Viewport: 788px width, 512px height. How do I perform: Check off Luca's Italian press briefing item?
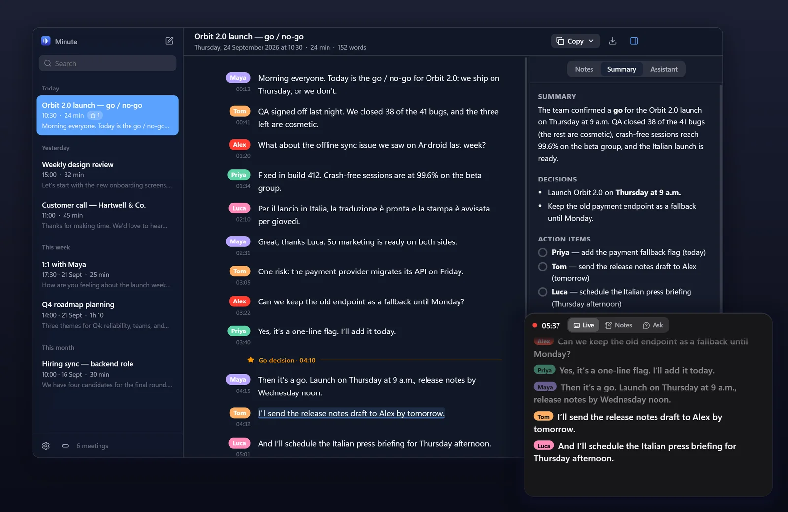pos(543,292)
